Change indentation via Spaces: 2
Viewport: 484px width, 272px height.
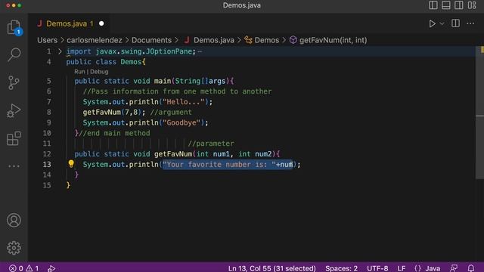point(341,268)
